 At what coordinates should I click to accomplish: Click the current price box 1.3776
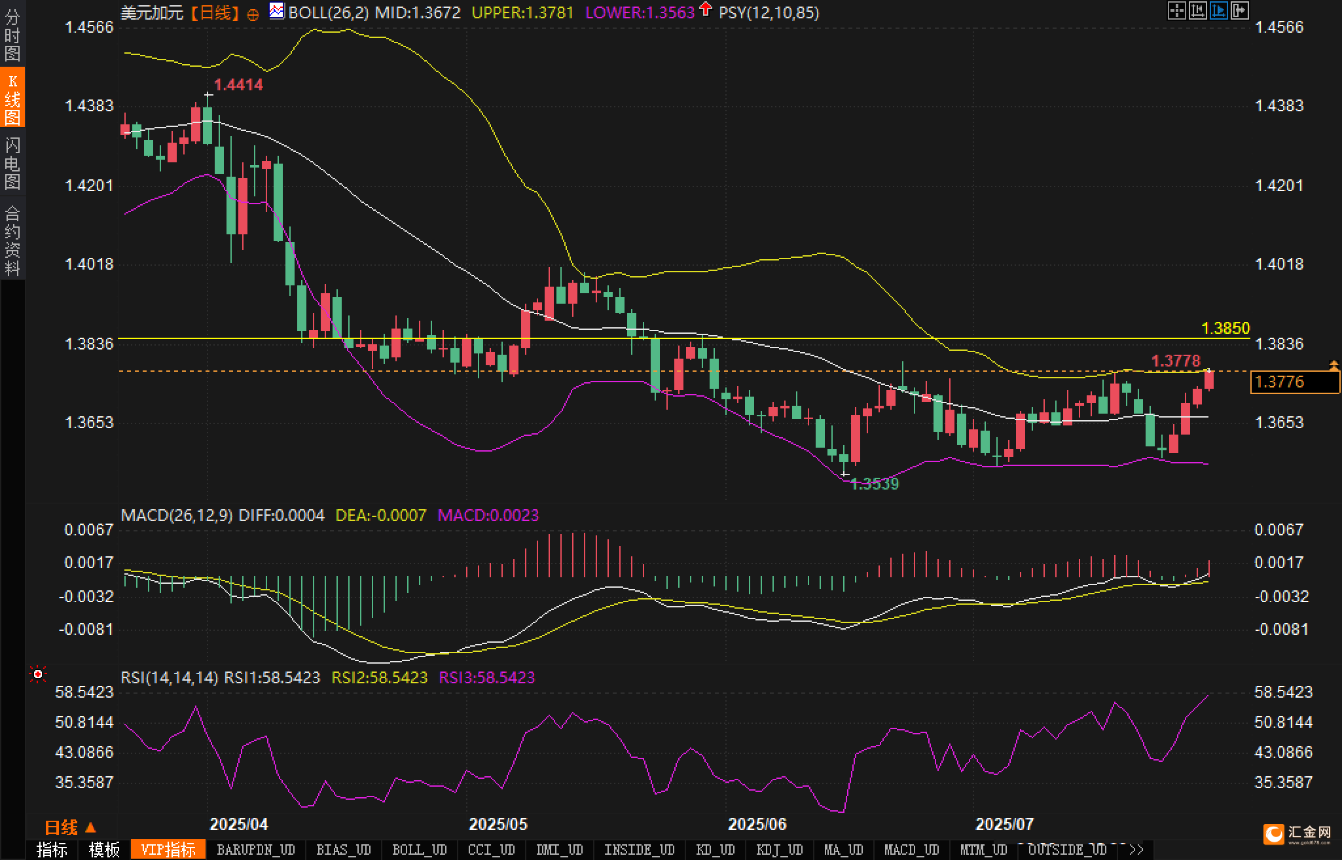[x=1295, y=382]
